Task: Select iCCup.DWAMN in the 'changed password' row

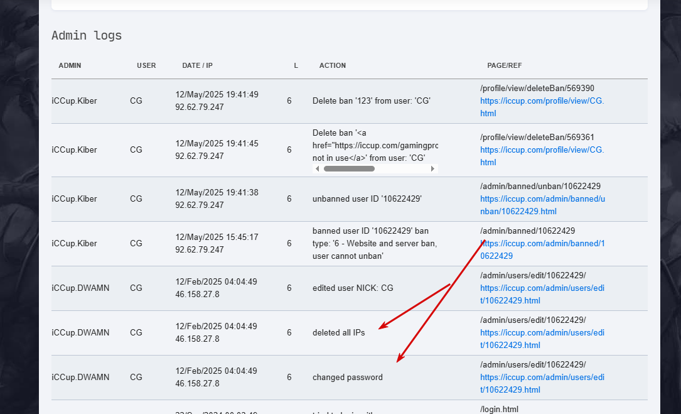Action: [x=80, y=378]
